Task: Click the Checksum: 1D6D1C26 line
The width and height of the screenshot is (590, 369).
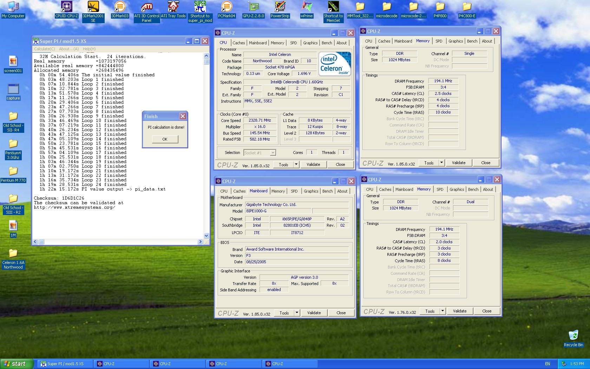Action: coord(59,198)
